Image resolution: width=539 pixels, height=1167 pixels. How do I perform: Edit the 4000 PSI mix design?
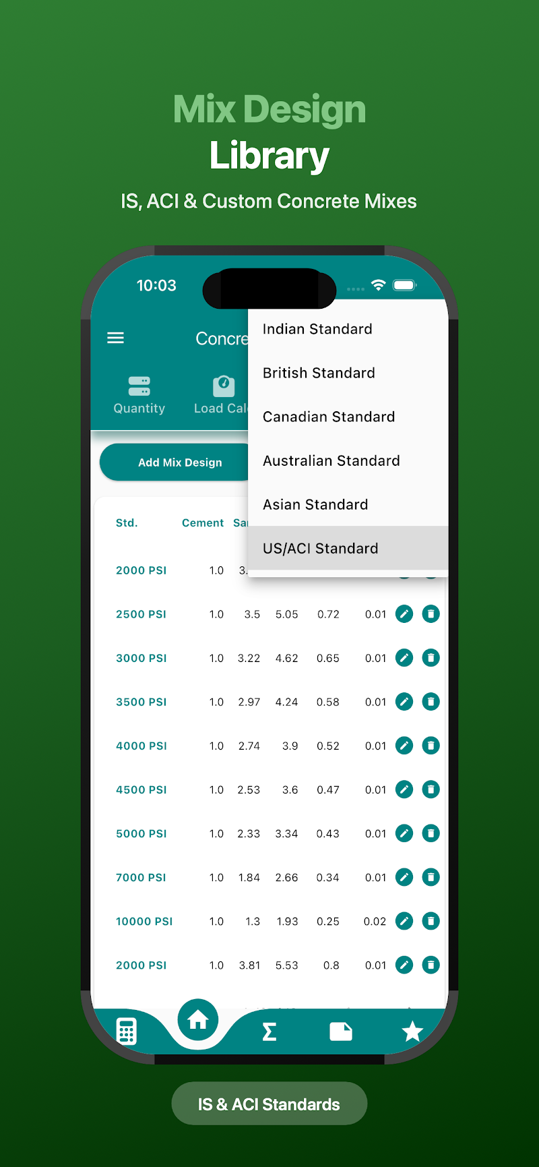tap(404, 746)
